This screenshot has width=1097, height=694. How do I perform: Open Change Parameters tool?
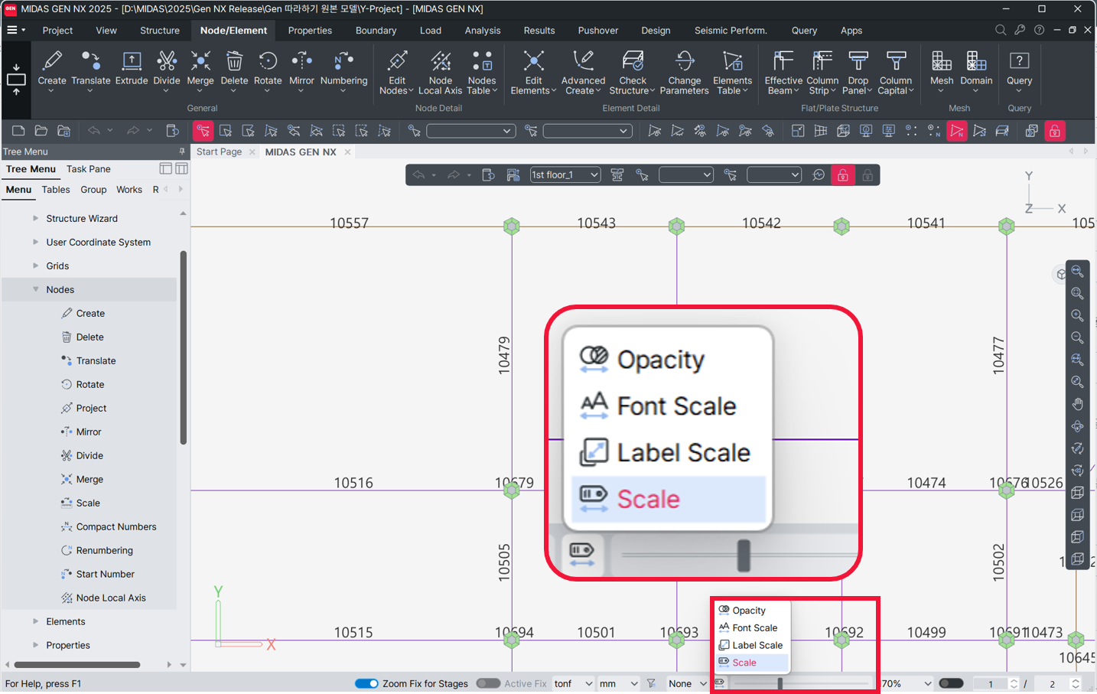tap(684, 73)
